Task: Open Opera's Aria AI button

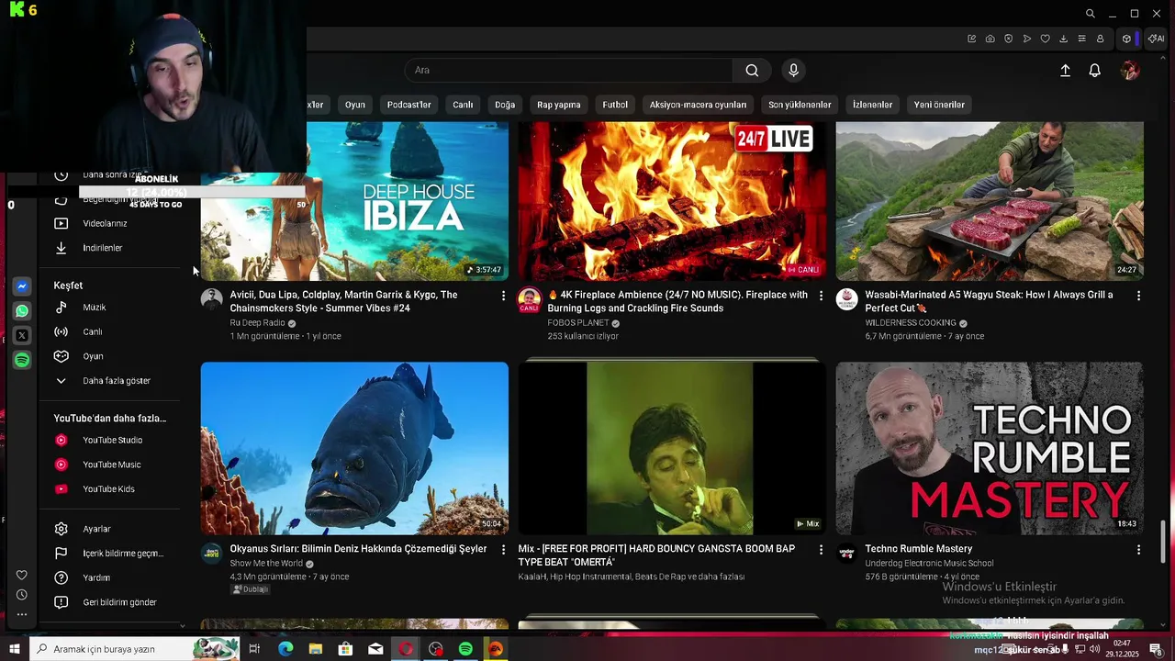Action: point(1156,39)
